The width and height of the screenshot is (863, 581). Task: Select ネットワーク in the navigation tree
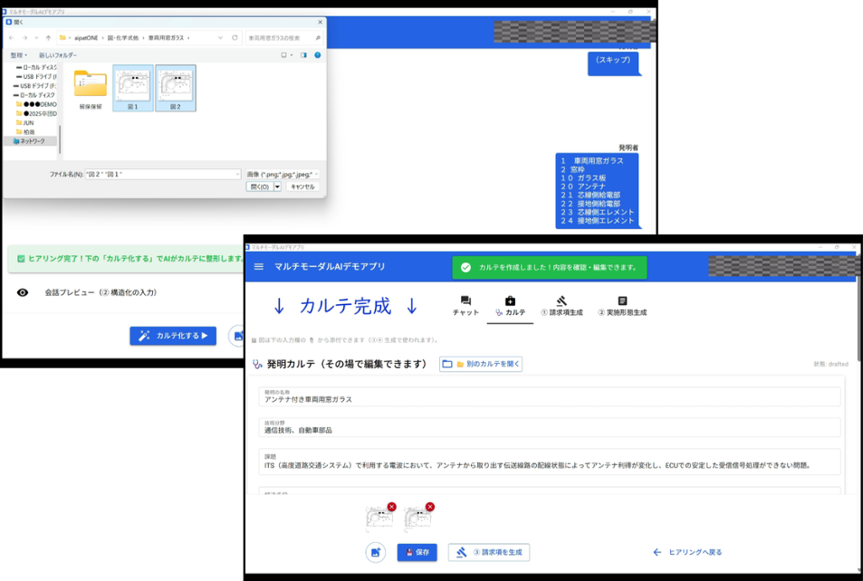(31, 141)
